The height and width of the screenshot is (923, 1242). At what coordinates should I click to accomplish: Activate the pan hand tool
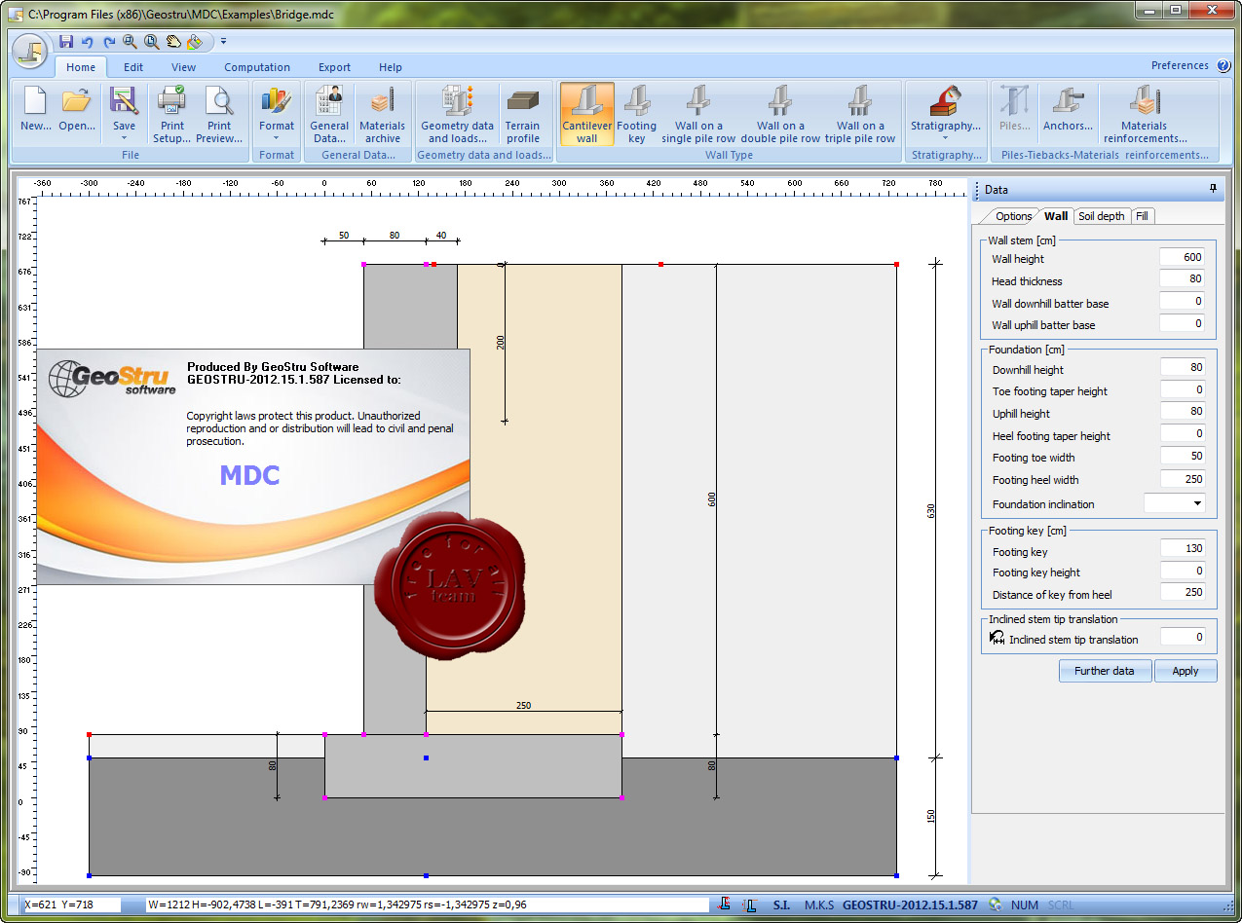click(x=172, y=42)
